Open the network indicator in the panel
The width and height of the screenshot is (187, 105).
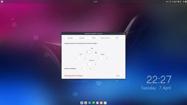pyautogui.click(x=176, y=1)
